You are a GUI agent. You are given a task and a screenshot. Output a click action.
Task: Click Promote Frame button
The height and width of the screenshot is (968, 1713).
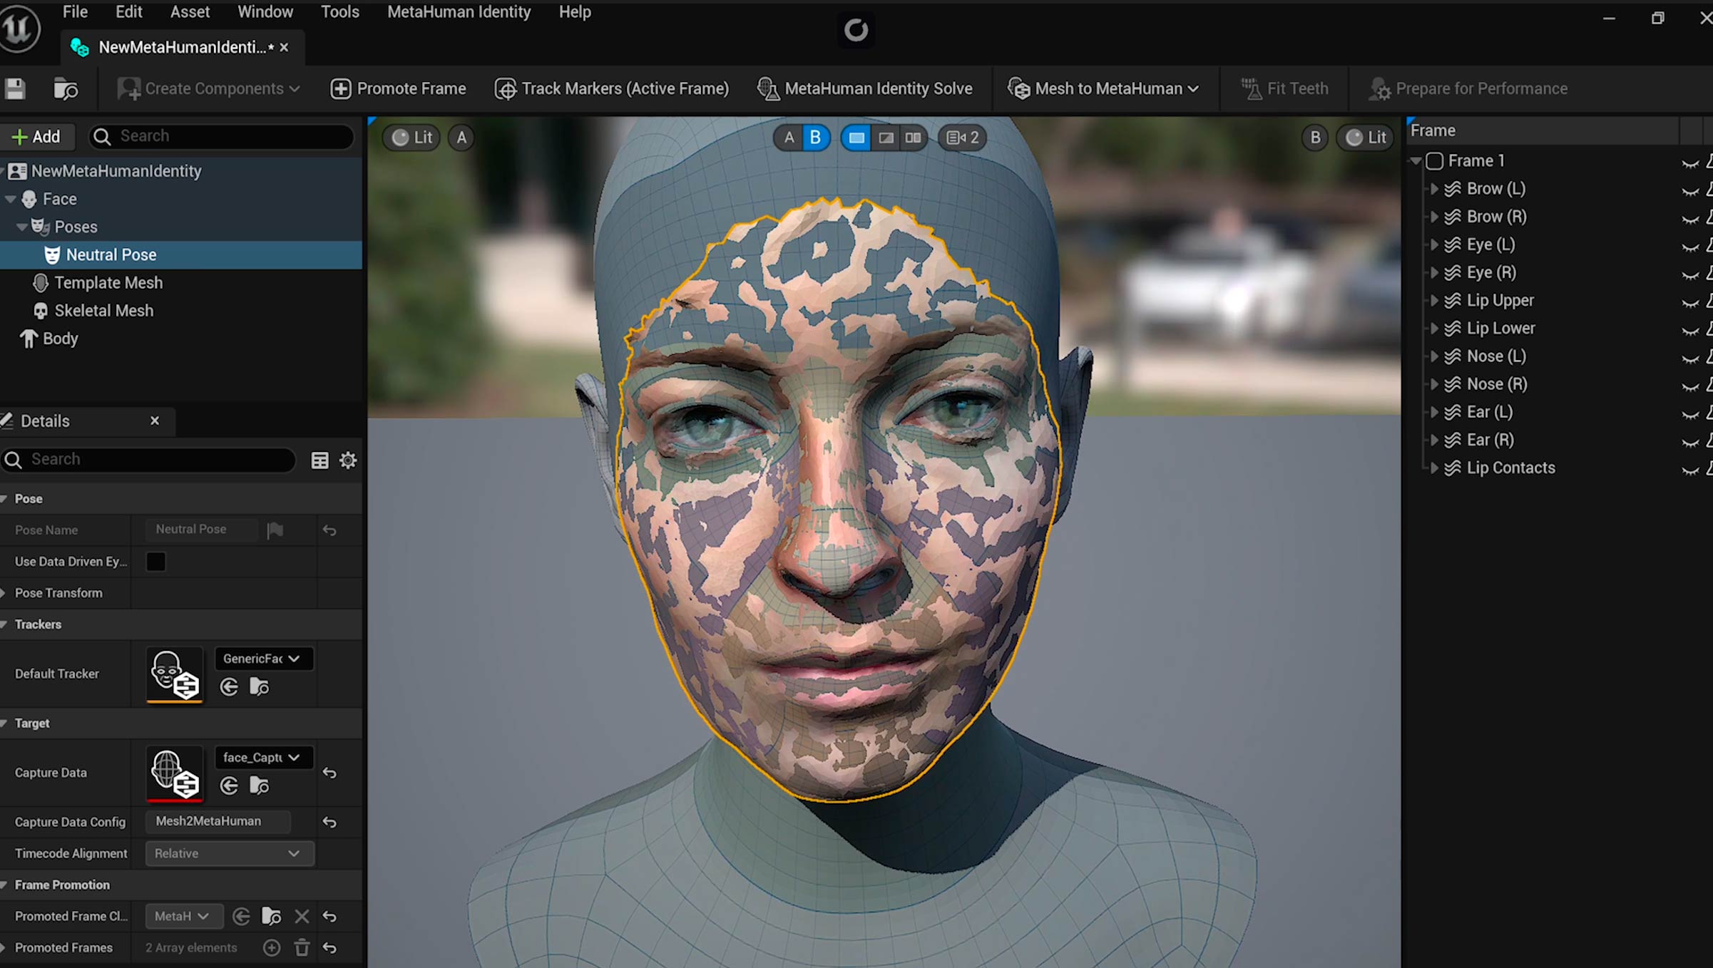click(x=398, y=88)
